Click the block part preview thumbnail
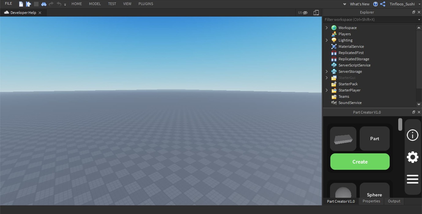Image resolution: width=422 pixels, height=214 pixels. click(x=343, y=139)
